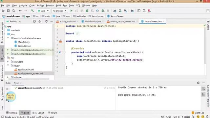210x118 pixels.
Task: Expand the androidTest package node
Action: 8,50
